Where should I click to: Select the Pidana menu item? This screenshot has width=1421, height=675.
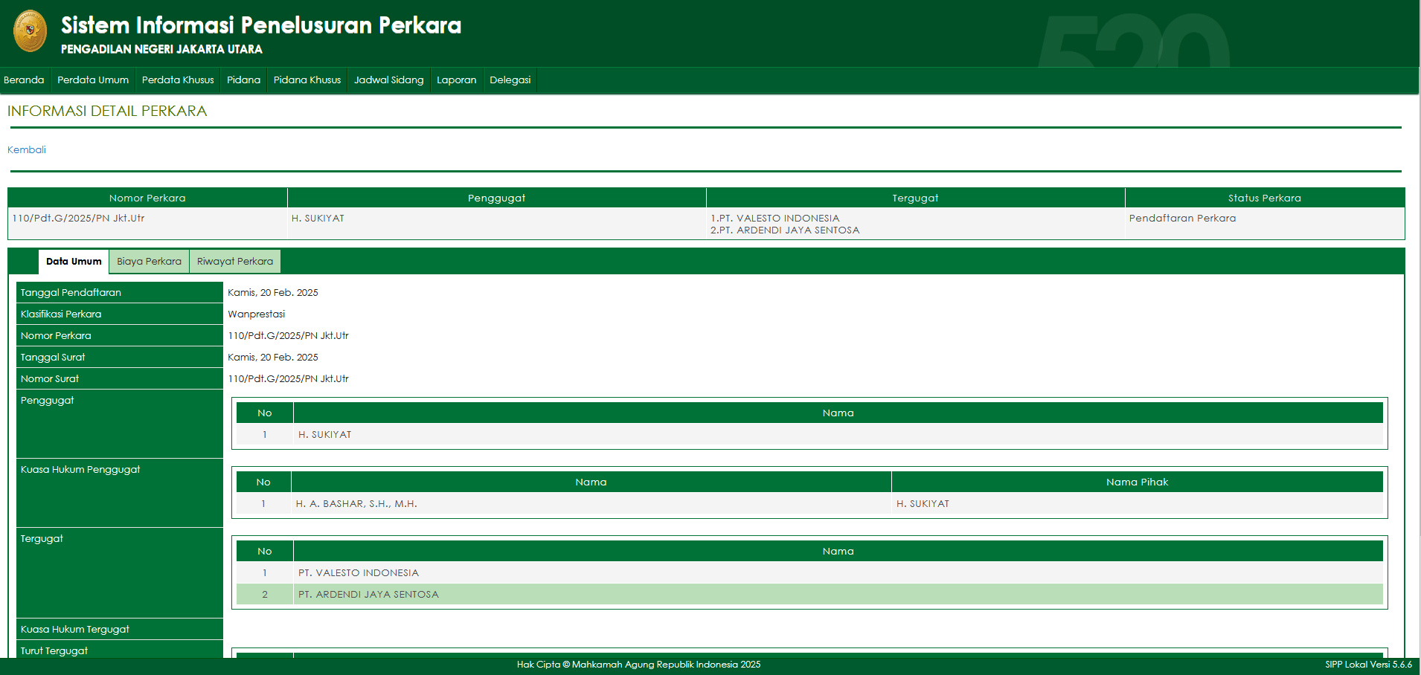click(243, 80)
